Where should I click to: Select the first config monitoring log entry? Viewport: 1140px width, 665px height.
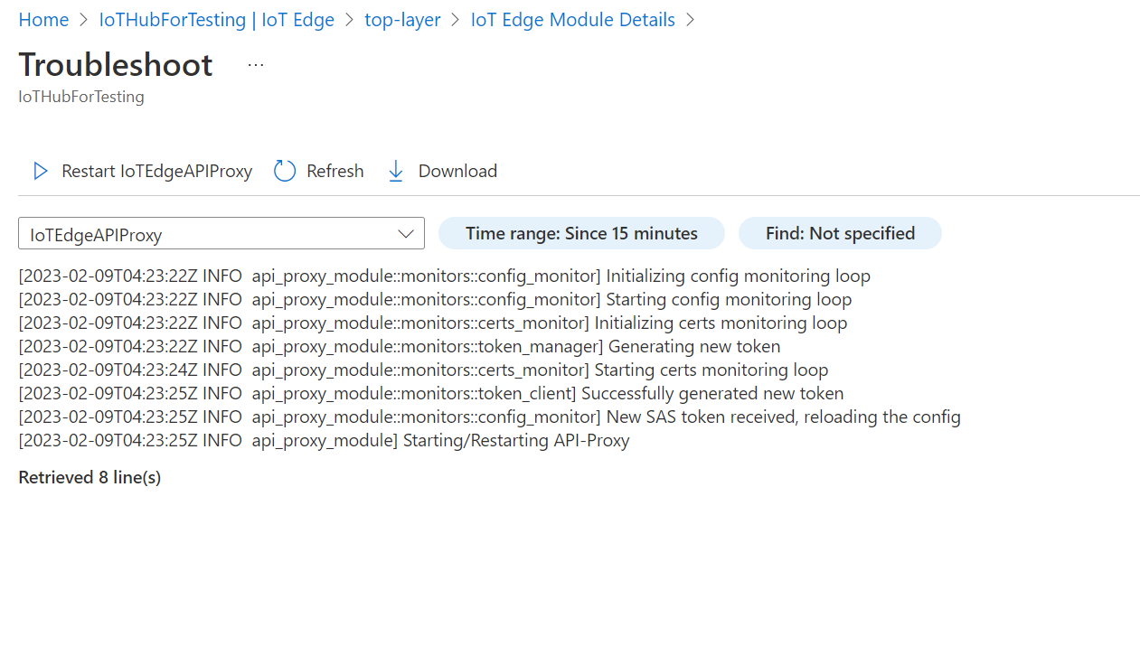click(445, 276)
